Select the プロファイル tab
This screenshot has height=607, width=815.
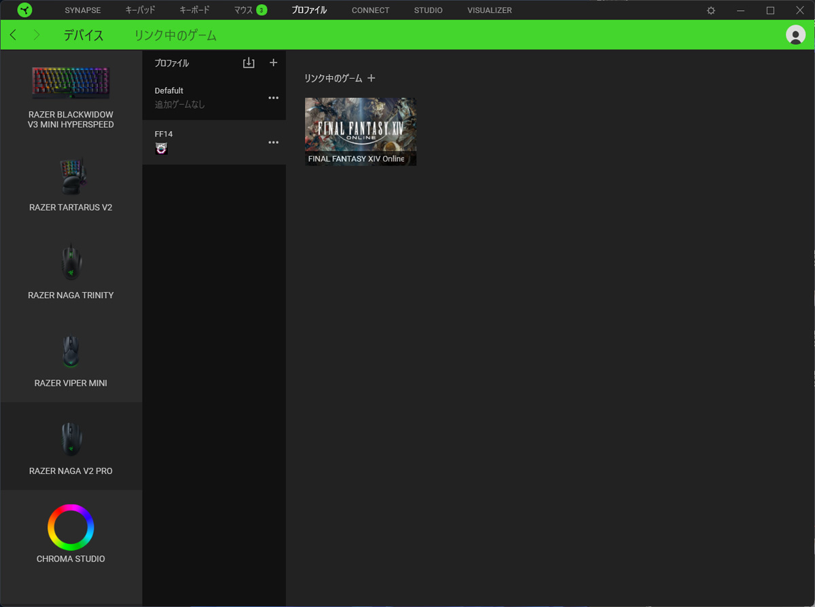click(x=309, y=10)
